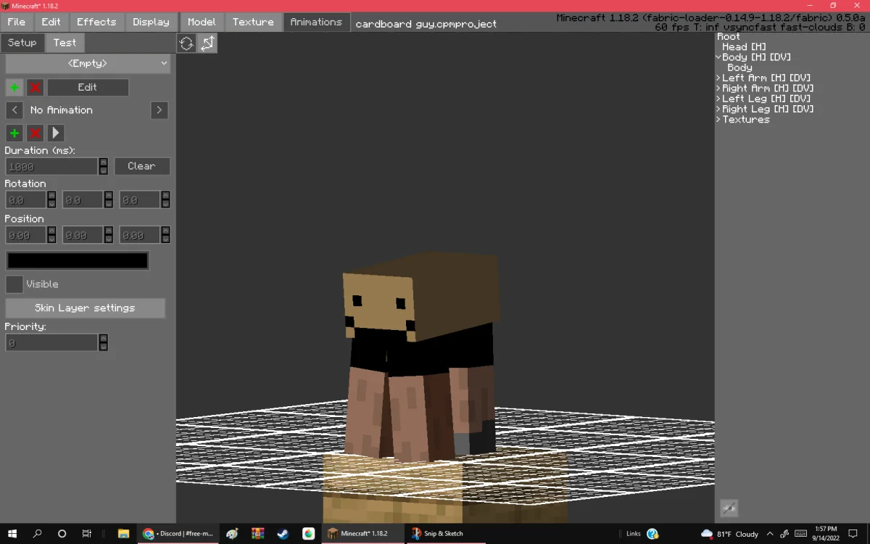Click the cardboard guy.cpmproject title text
The width and height of the screenshot is (870, 544).
coord(426,24)
